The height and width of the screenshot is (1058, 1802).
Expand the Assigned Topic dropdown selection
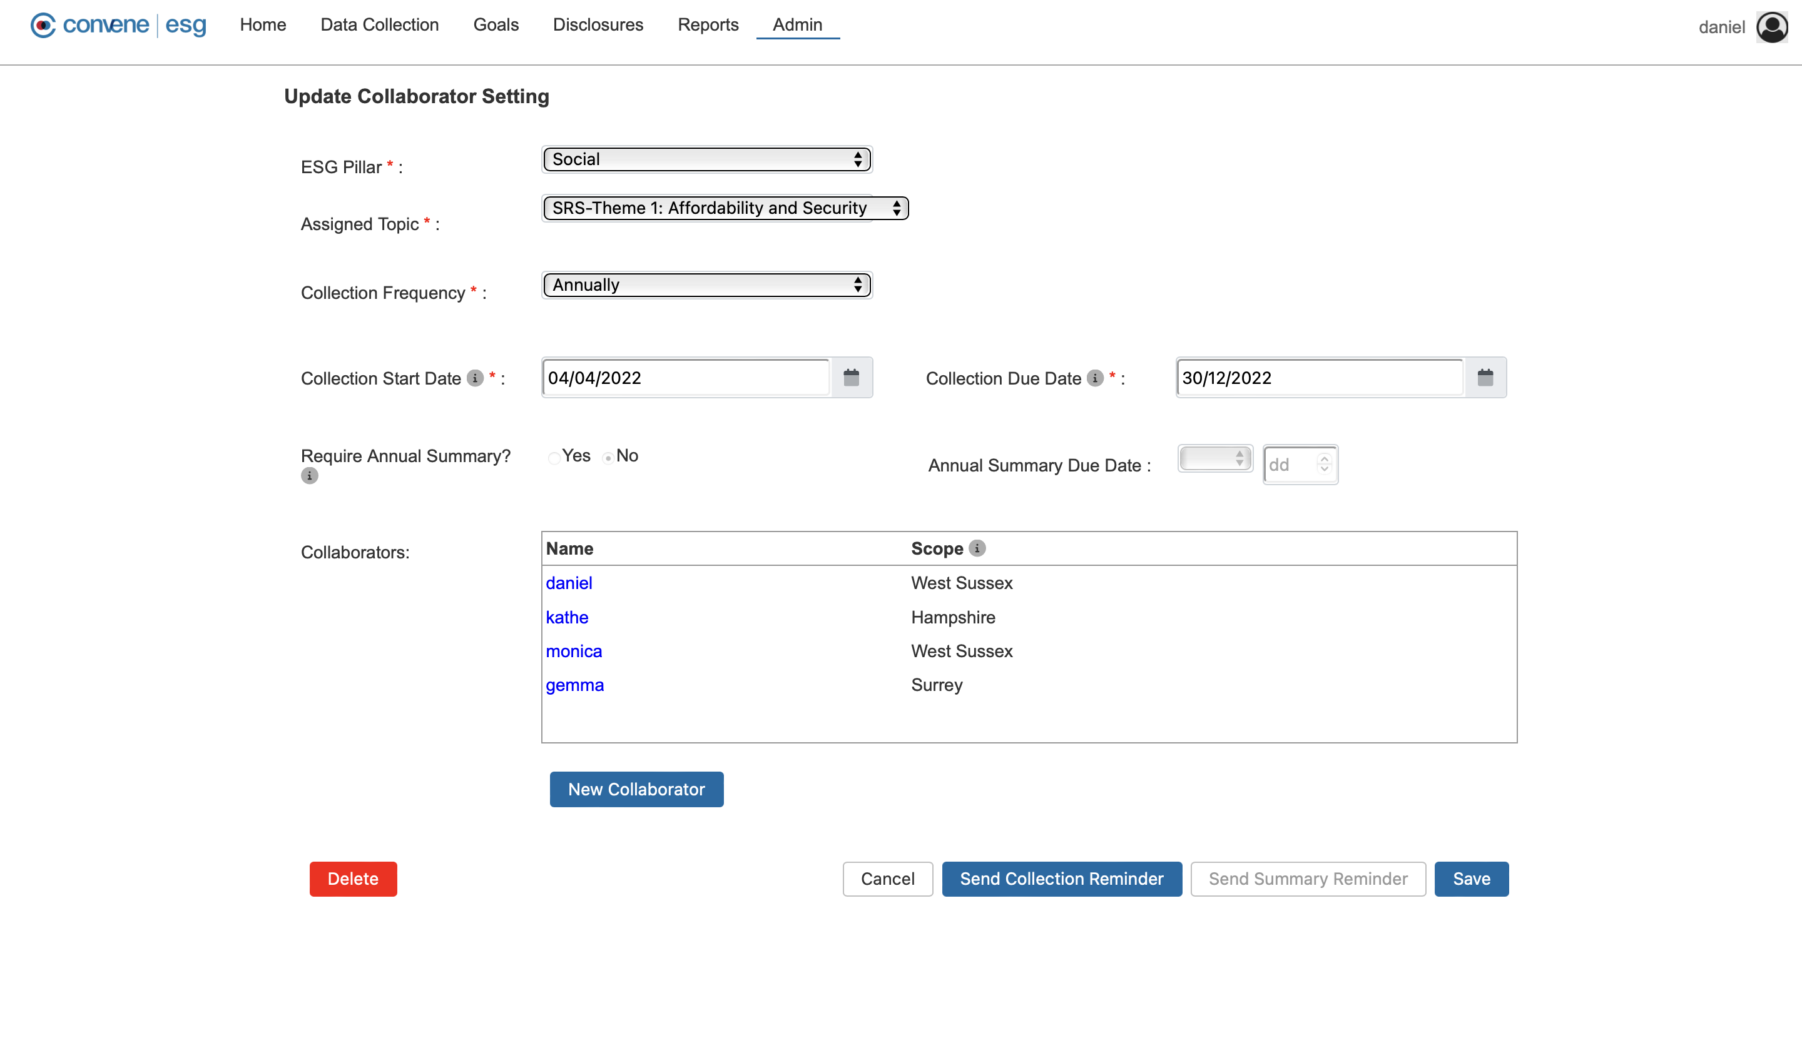(725, 208)
